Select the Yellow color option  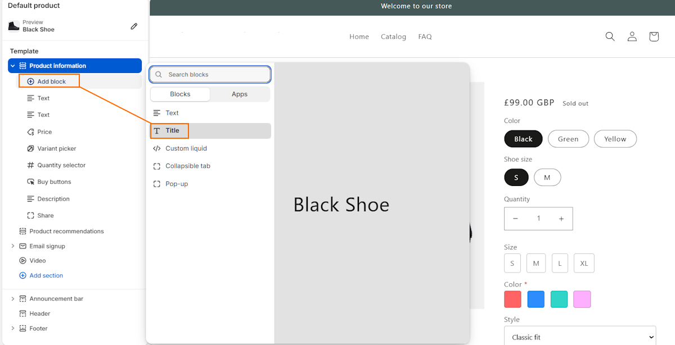coord(615,139)
